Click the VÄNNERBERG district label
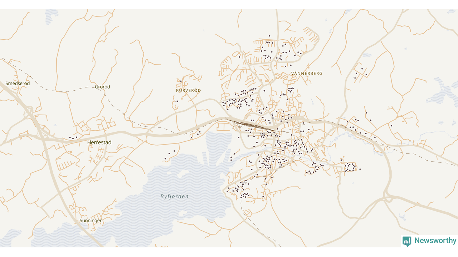The width and height of the screenshot is (458, 257). point(307,73)
